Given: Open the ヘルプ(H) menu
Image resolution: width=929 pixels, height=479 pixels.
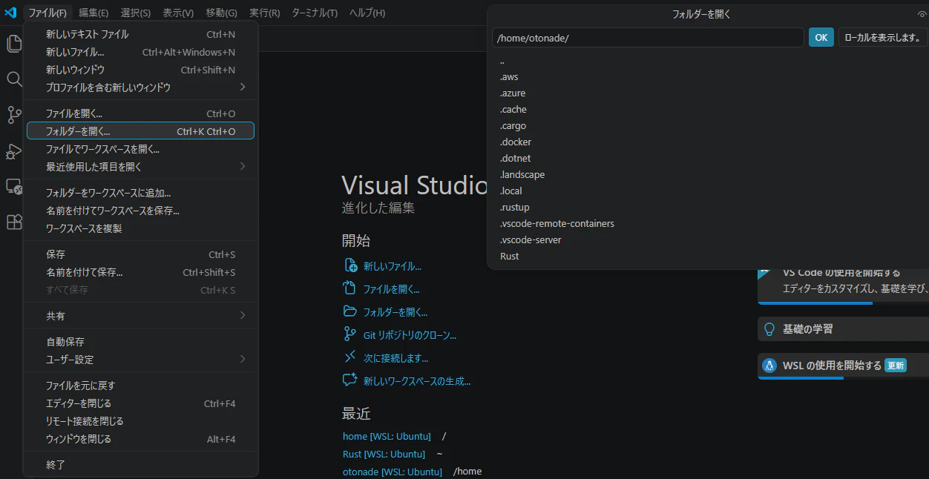Looking at the screenshot, I should (x=367, y=13).
